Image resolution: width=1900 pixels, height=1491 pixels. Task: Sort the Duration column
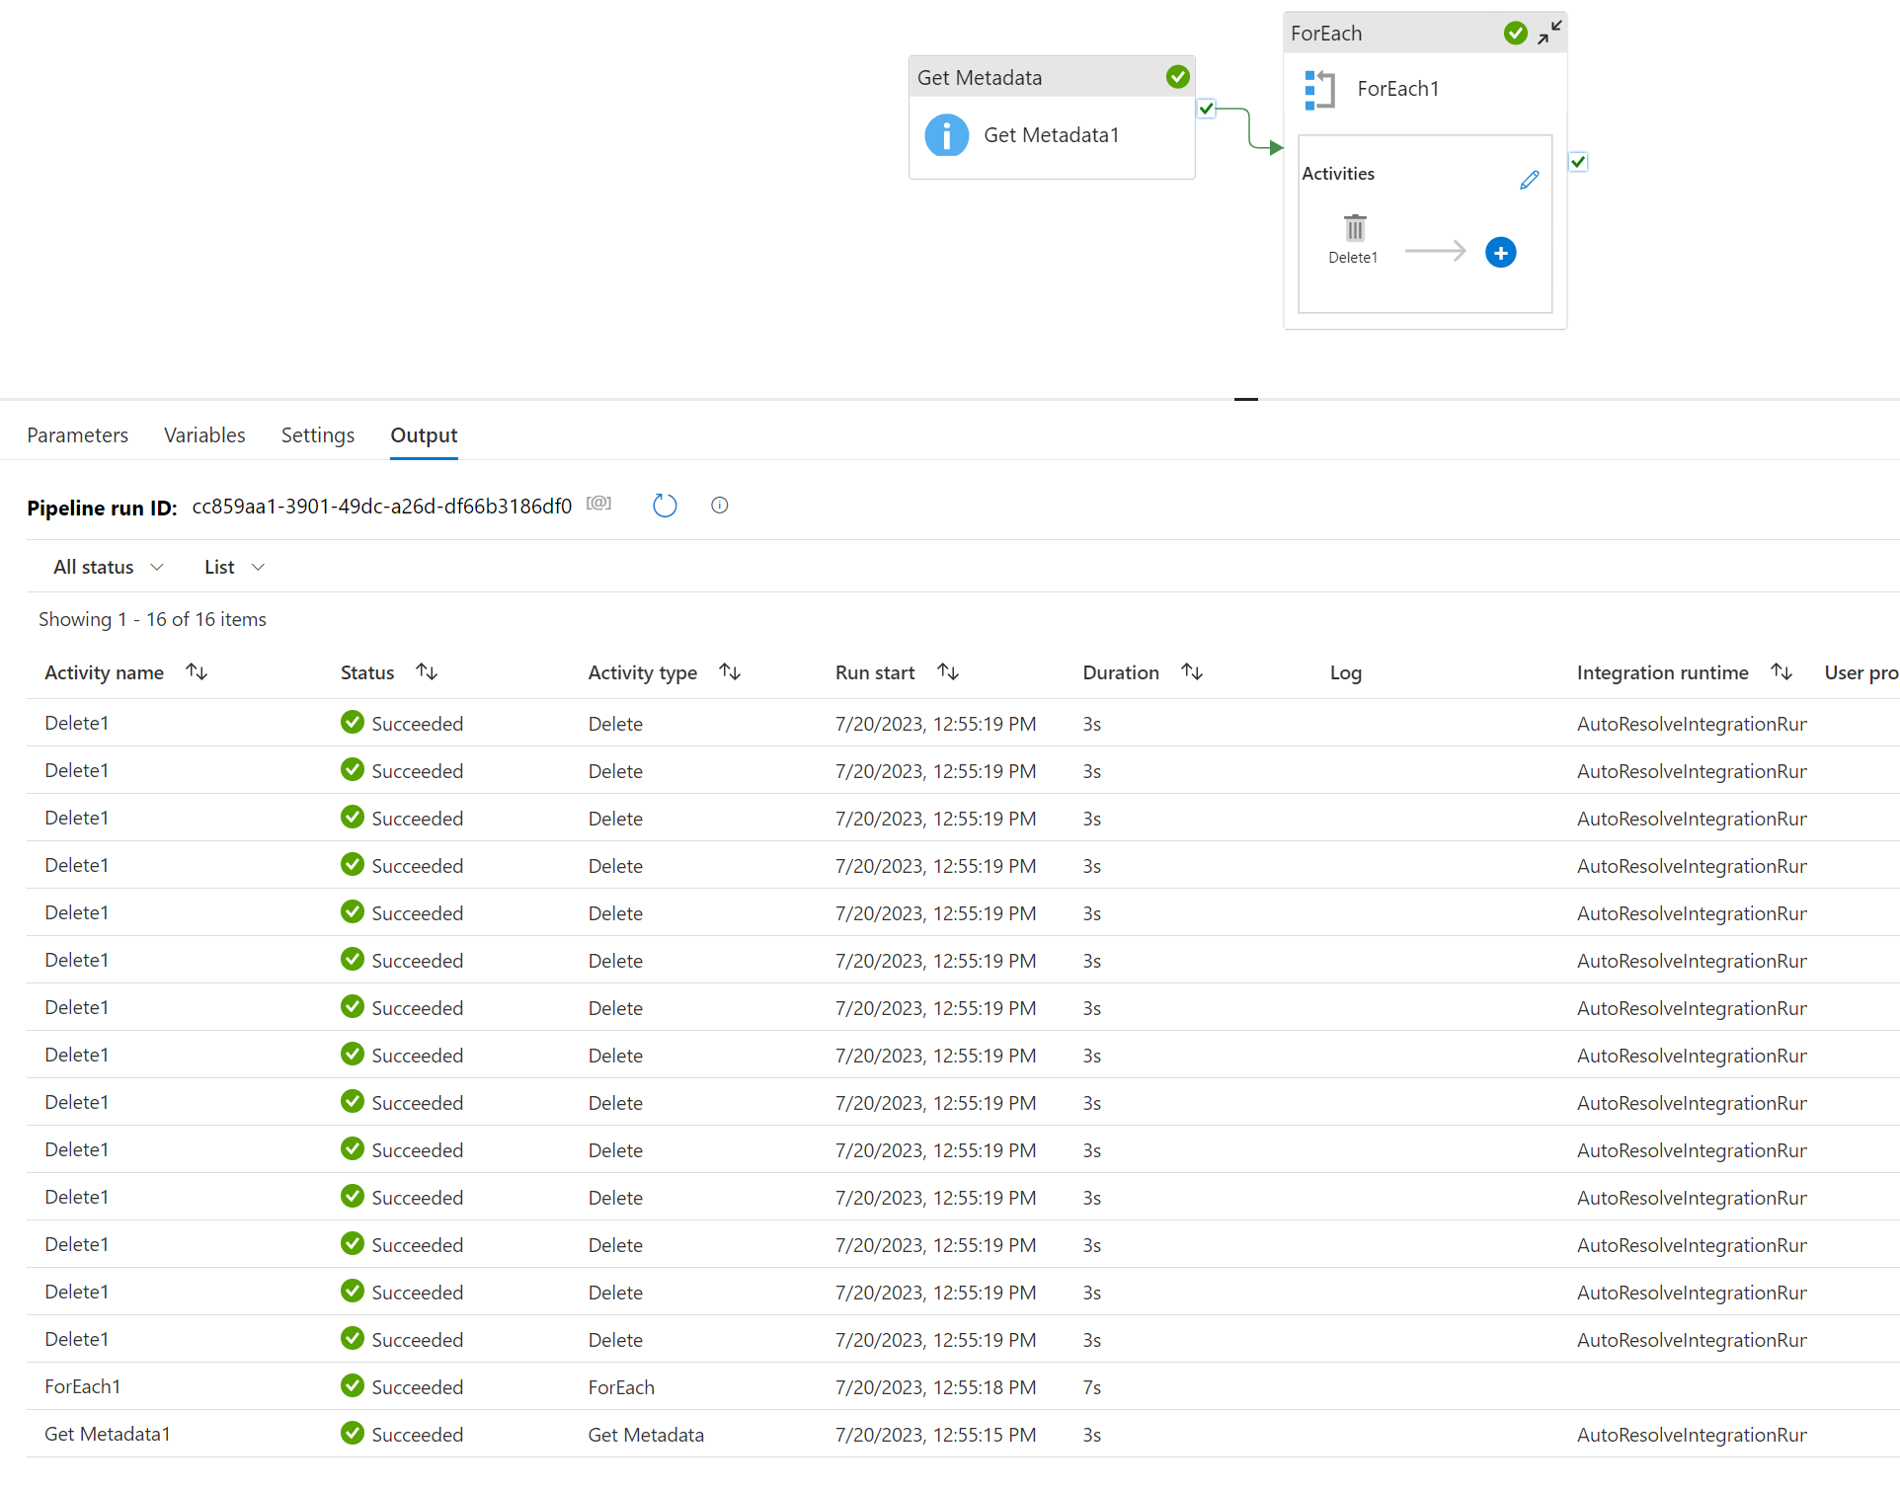coord(1192,672)
